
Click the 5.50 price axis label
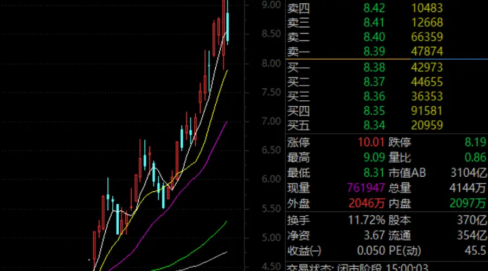pyautogui.click(x=271, y=209)
